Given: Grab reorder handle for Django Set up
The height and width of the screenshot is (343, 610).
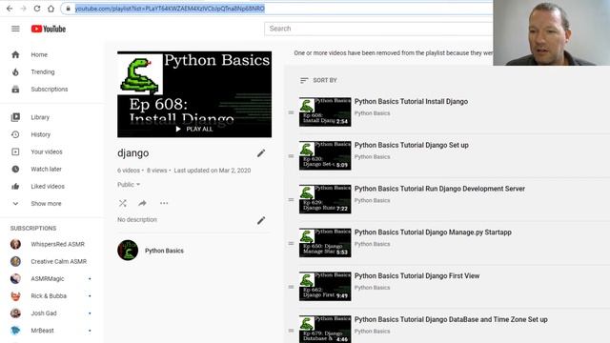Looking at the screenshot, I should (291, 156).
